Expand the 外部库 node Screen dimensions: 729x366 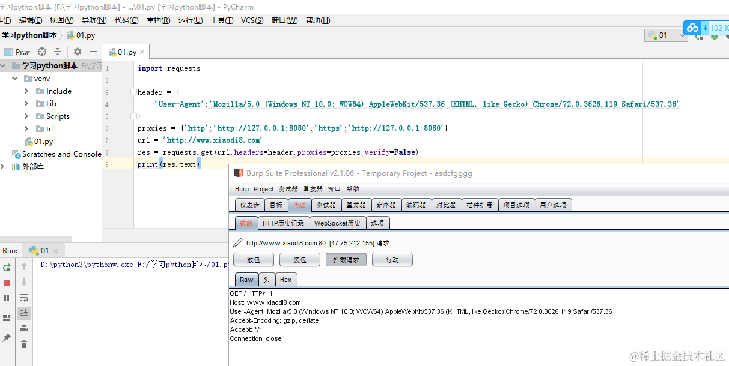coord(3,167)
